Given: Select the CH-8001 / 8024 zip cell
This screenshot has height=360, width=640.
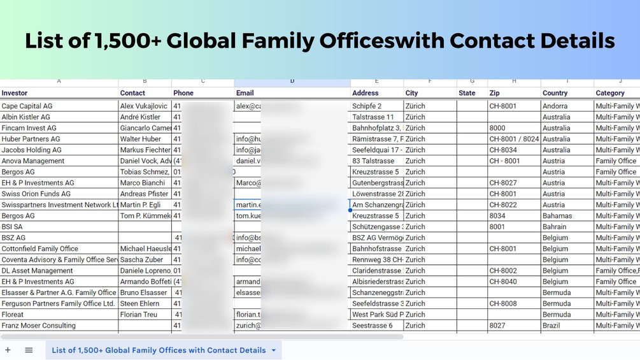Looking at the screenshot, I should coord(515,139).
